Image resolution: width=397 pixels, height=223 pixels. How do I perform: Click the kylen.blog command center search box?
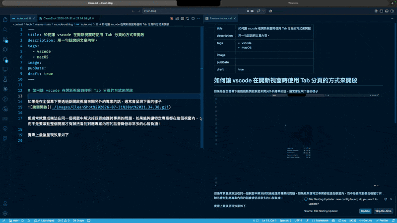(195, 11)
